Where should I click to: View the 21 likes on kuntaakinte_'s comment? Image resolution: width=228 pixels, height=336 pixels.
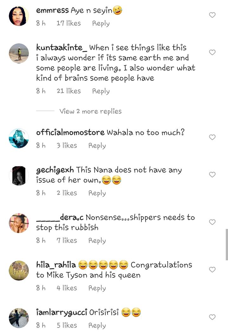(69, 91)
